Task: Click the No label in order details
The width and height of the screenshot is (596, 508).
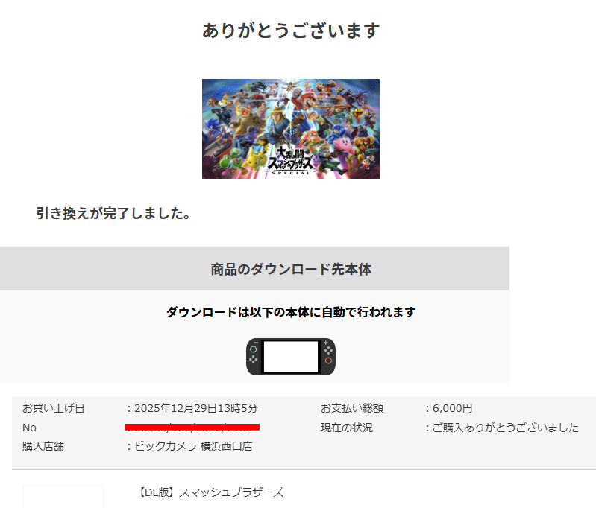Action: 29,428
